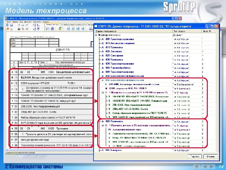The image size is (226, 170).
Task: Expand the 020 Заточная node
Action: [x=99, y=51]
